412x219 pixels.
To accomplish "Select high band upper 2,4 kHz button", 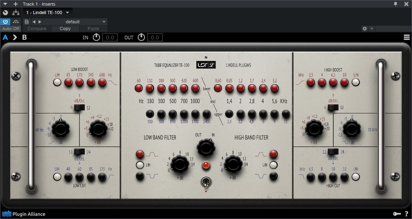I will tap(229, 114).
